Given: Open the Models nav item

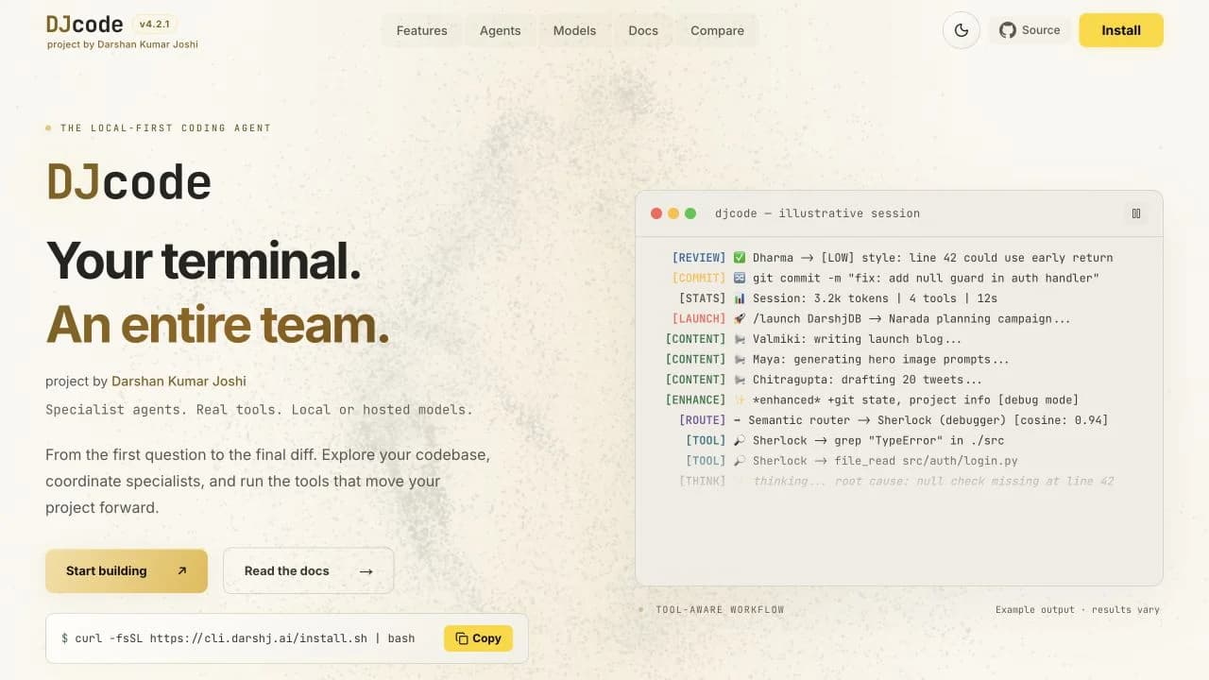Looking at the screenshot, I should coord(574,30).
